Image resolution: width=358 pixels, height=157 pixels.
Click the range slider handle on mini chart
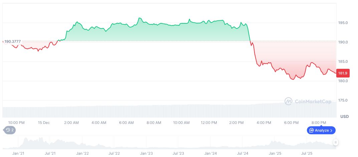tap(336, 142)
